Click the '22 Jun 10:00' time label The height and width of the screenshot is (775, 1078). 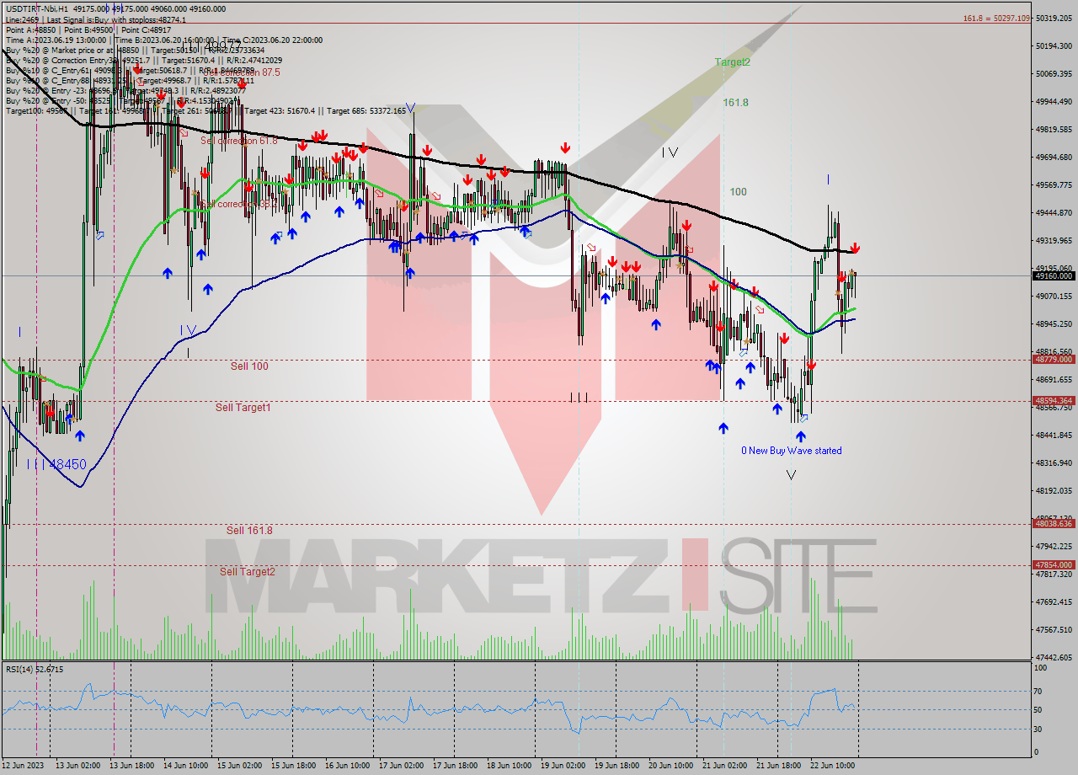(x=832, y=765)
